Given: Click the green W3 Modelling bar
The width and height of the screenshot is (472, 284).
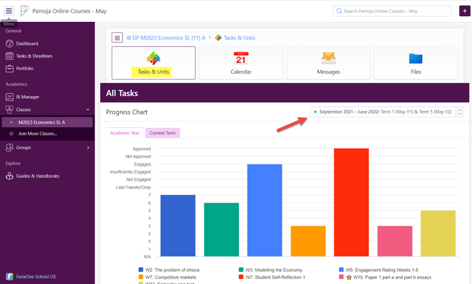Looking at the screenshot, I should tap(221, 229).
